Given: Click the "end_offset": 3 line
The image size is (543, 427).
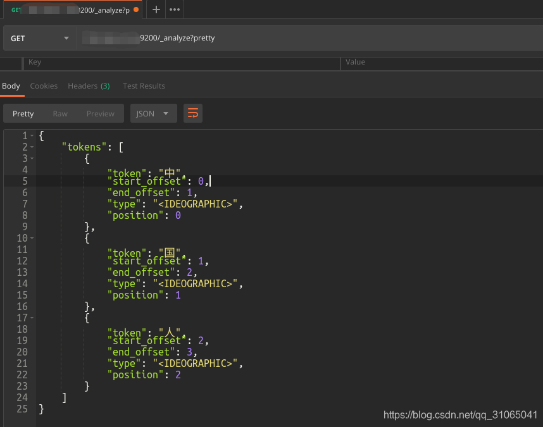Looking at the screenshot, I should coord(153,352).
